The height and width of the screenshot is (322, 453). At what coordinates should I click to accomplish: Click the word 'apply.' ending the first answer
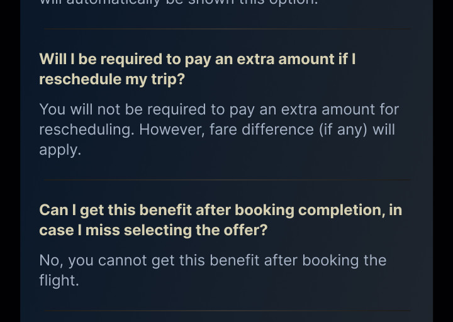tap(60, 150)
